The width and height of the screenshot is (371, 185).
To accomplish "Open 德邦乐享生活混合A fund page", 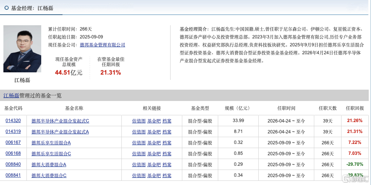I will point(51,142).
